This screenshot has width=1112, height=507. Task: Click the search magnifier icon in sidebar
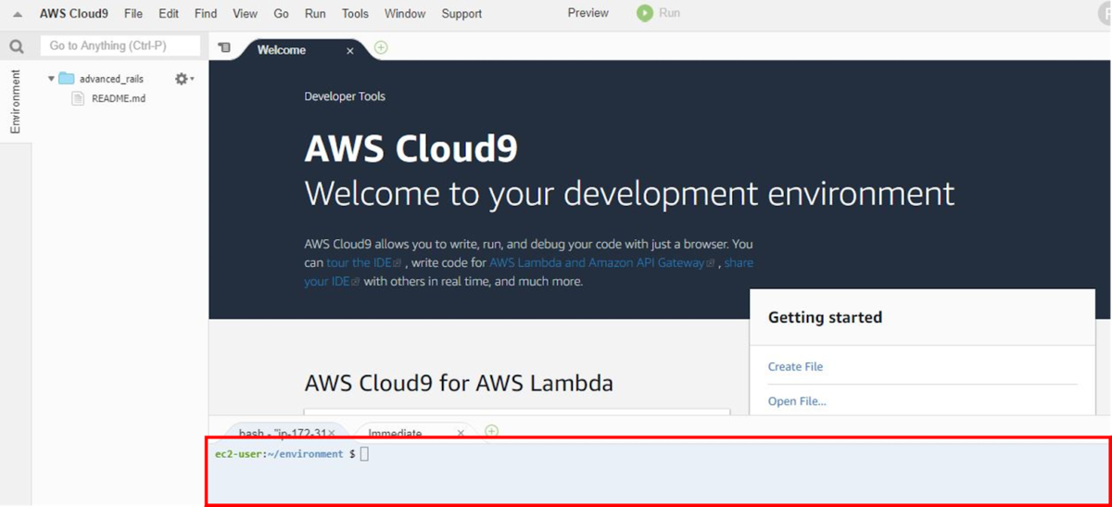16,46
